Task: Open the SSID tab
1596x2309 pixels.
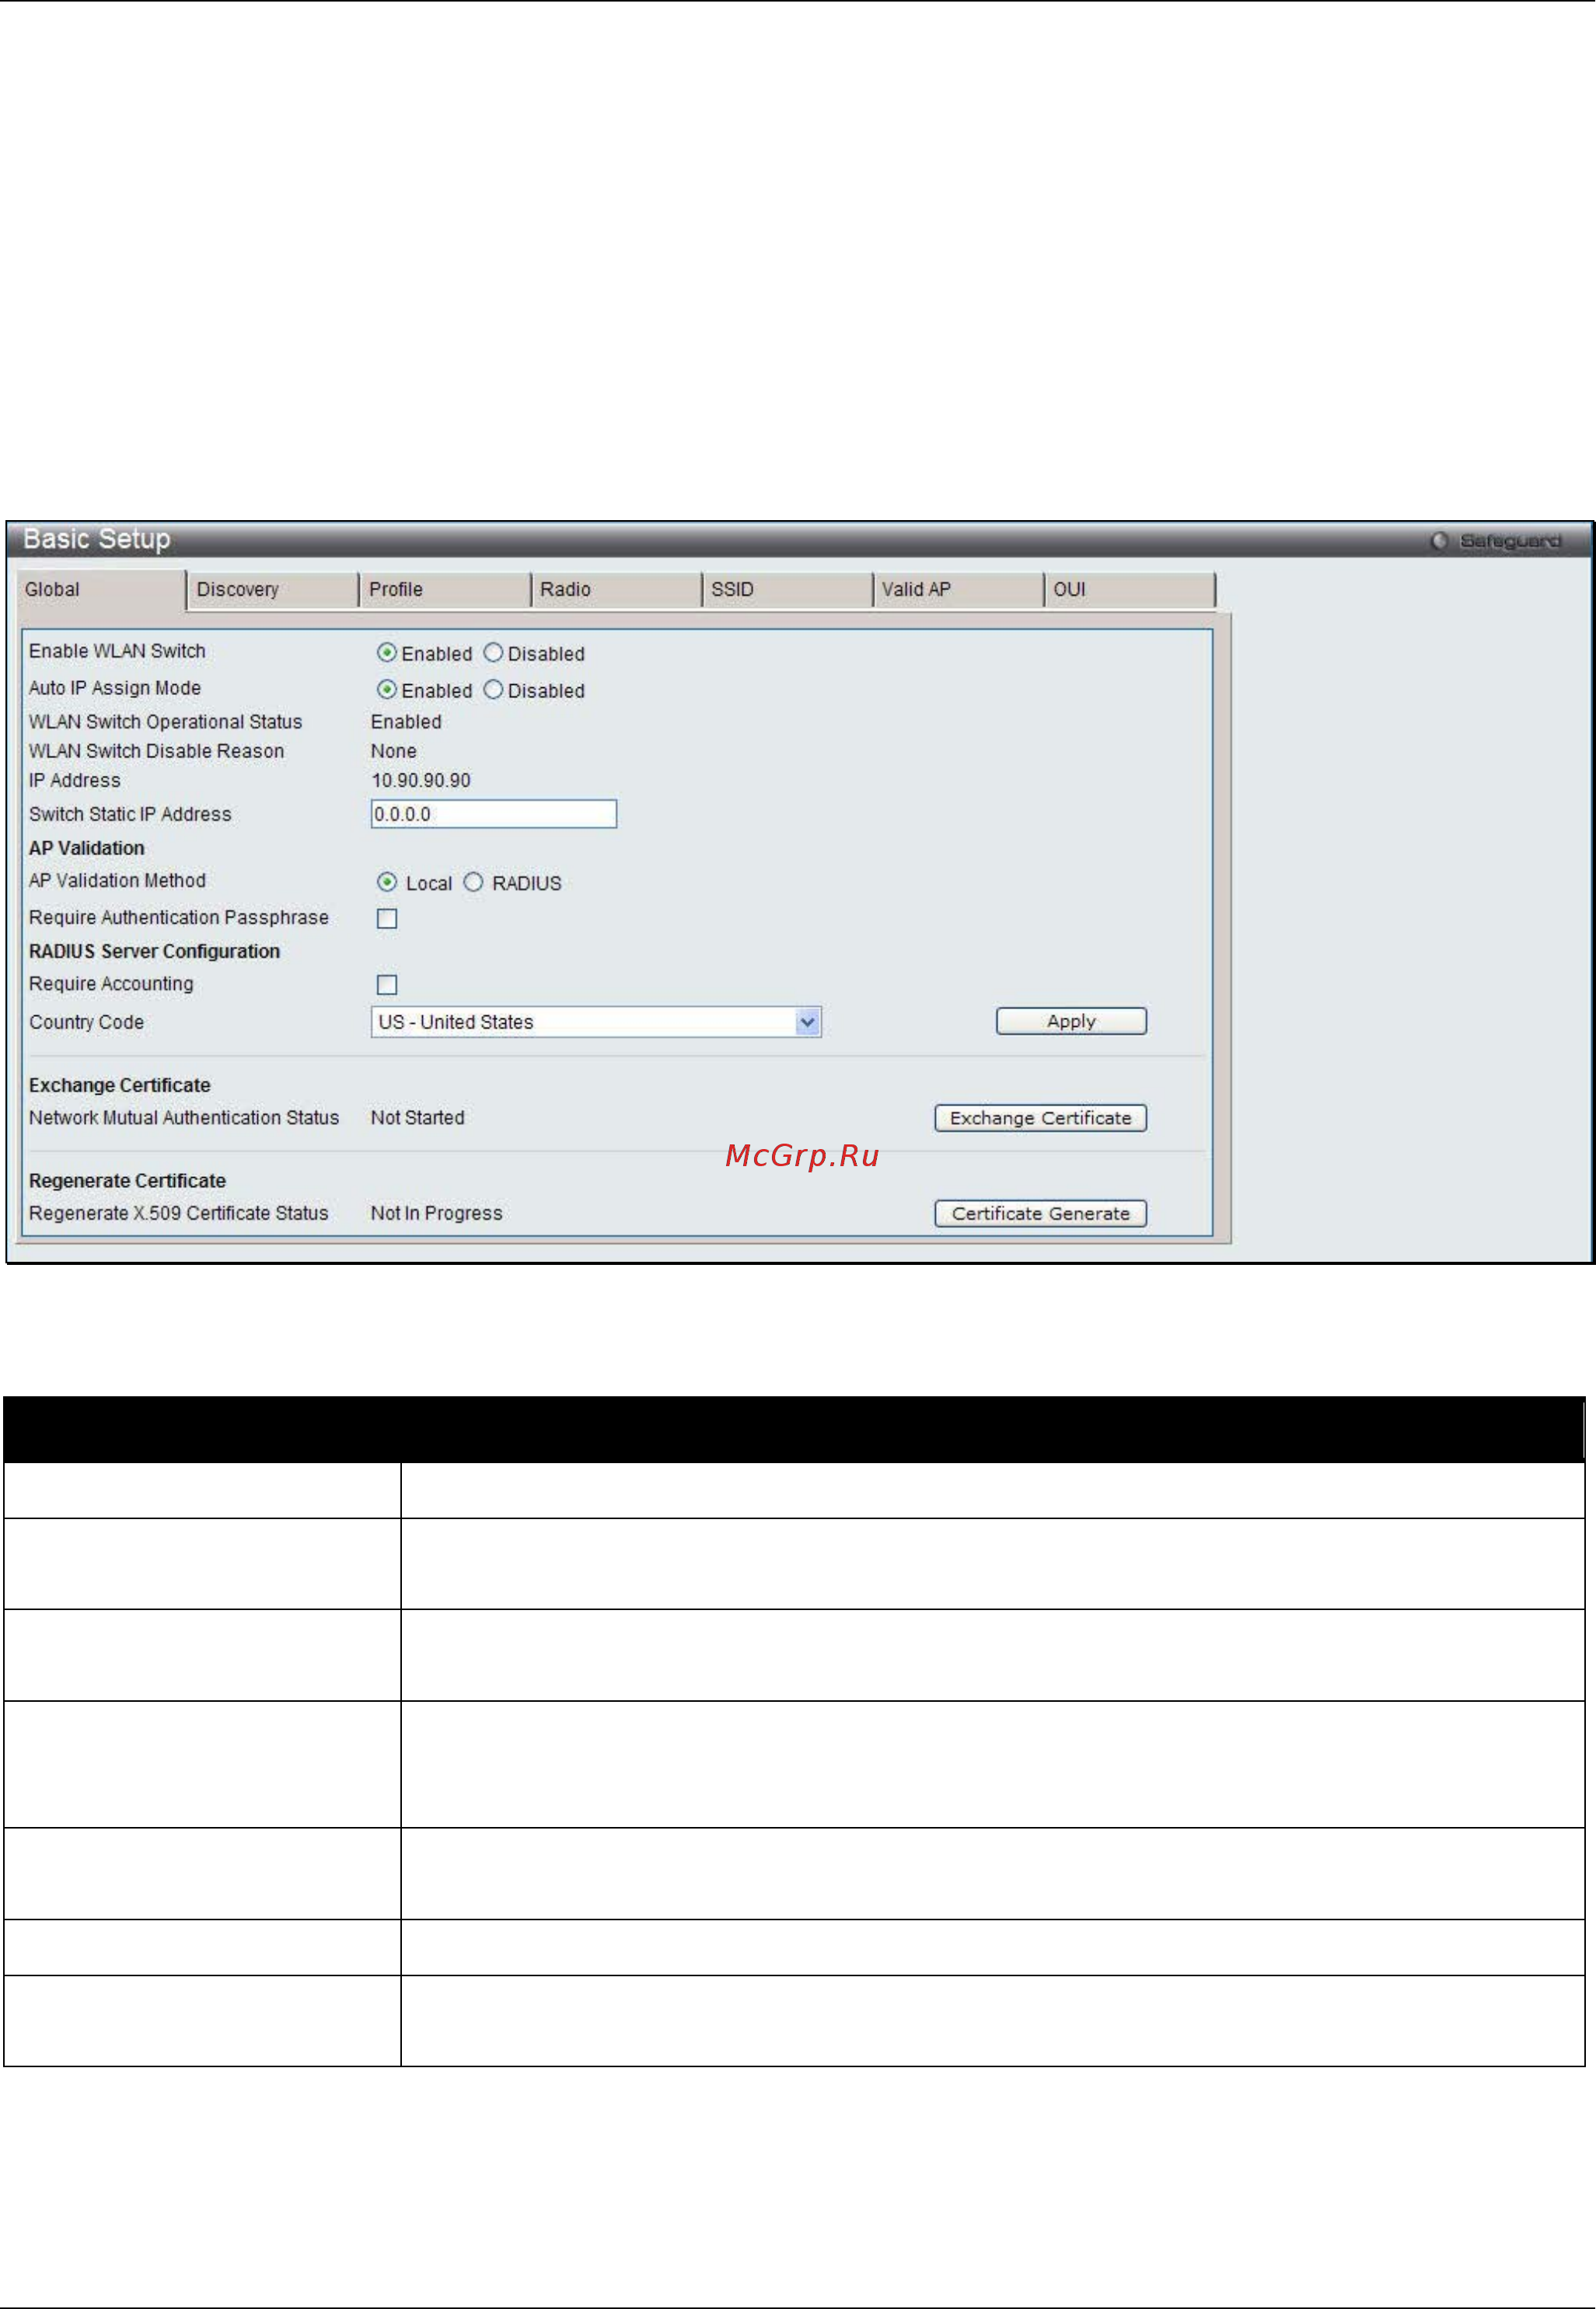Action: click(787, 589)
